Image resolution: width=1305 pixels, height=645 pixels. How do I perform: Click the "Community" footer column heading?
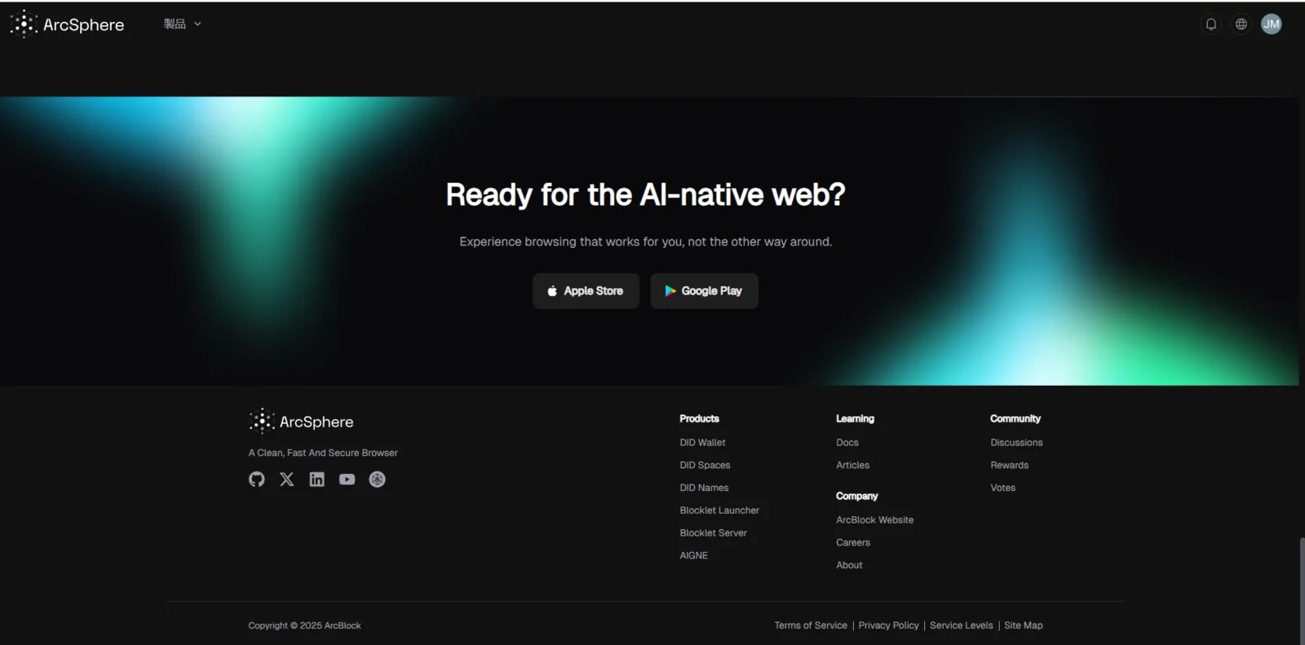coord(1015,419)
